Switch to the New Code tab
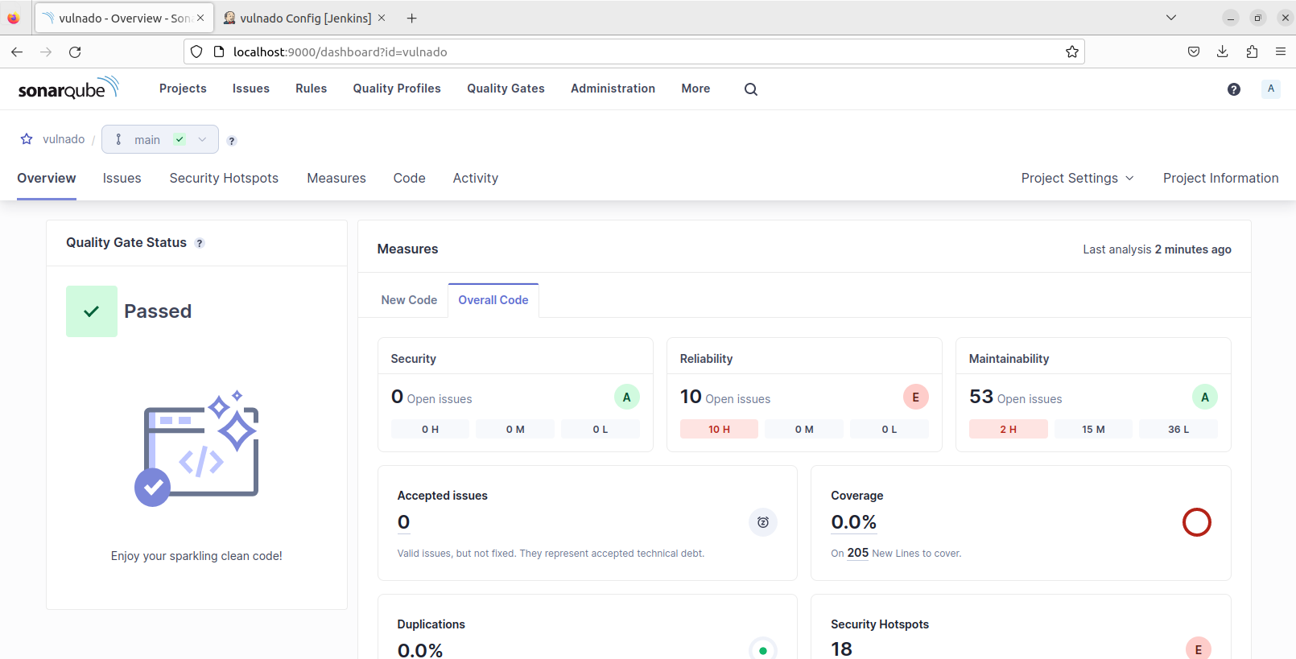 point(409,300)
